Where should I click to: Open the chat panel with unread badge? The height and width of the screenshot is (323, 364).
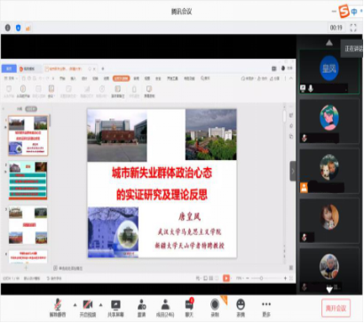(189, 308)
